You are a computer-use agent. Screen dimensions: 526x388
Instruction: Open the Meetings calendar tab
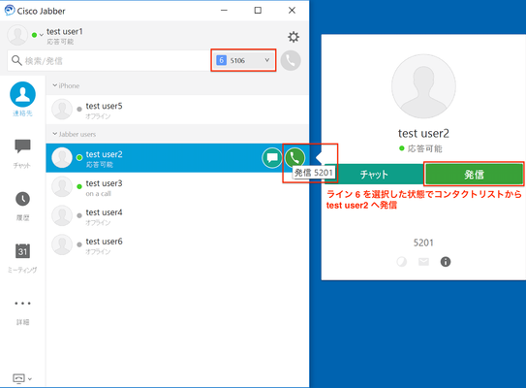point(22,258)
